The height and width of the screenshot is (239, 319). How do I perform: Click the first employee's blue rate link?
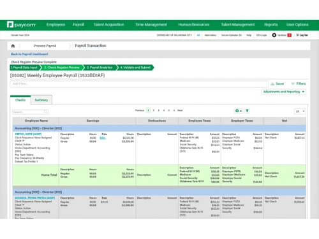pyautogui.click(x=103, y=138)
